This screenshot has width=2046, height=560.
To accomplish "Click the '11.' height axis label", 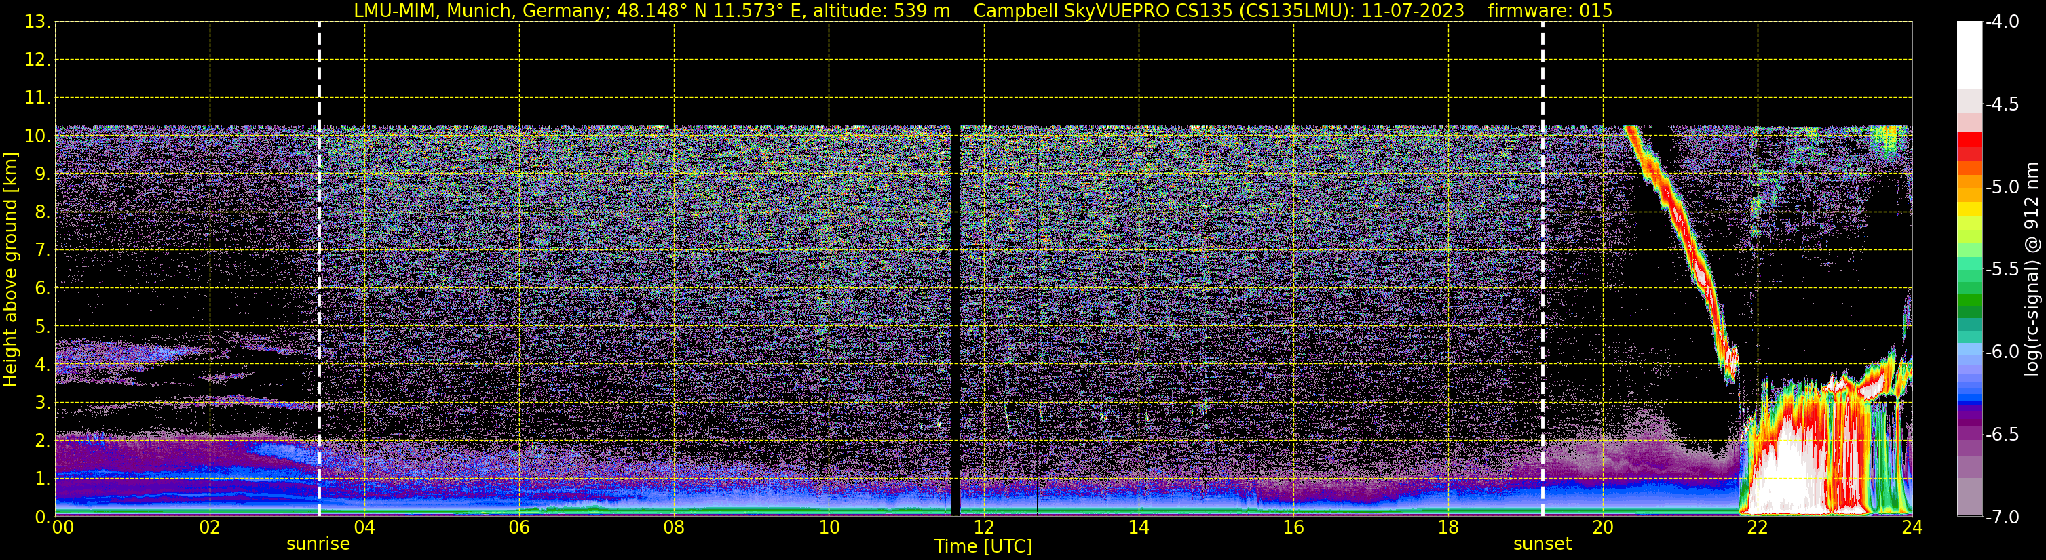I will coord(37,98).
